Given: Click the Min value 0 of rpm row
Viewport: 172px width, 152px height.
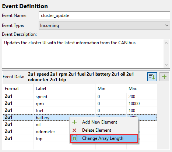Looking at the screenshot, I should coord(99,104).
